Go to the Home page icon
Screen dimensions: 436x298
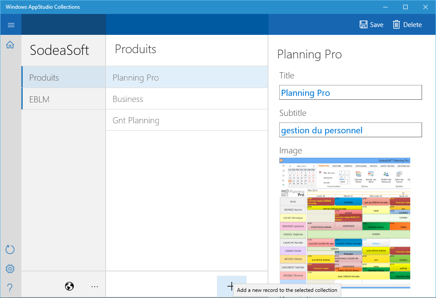coord(10,45)
